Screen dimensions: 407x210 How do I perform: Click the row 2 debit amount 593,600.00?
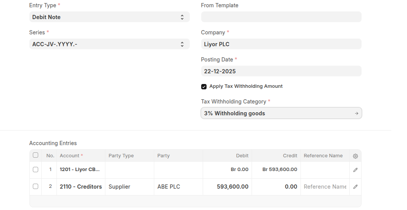click(x=228, y=187)
